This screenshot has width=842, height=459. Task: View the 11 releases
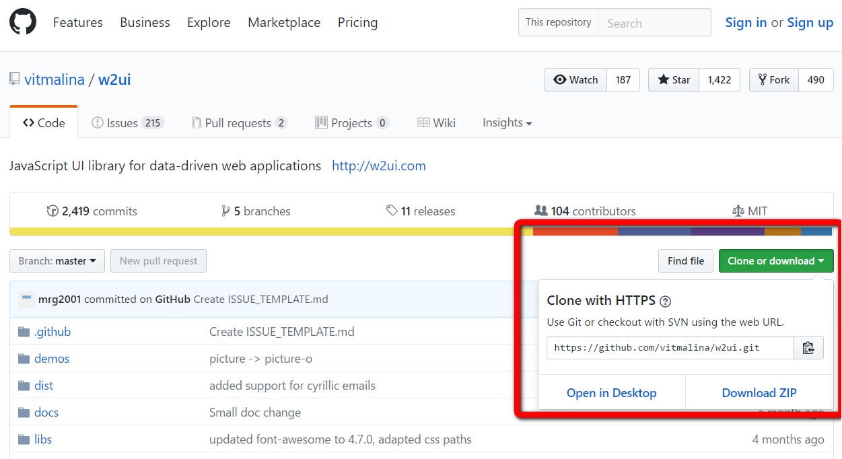pos(421,211)
